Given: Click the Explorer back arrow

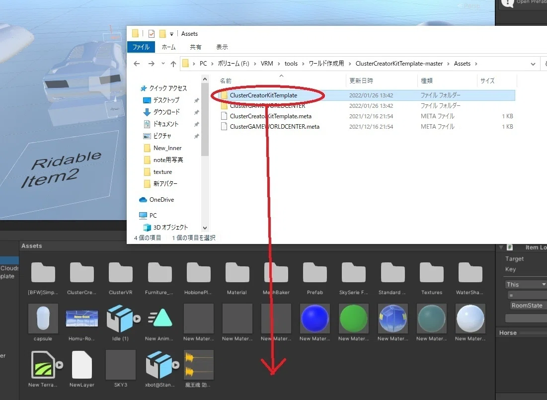Looking at the screenshot, I should coord(137,64).
